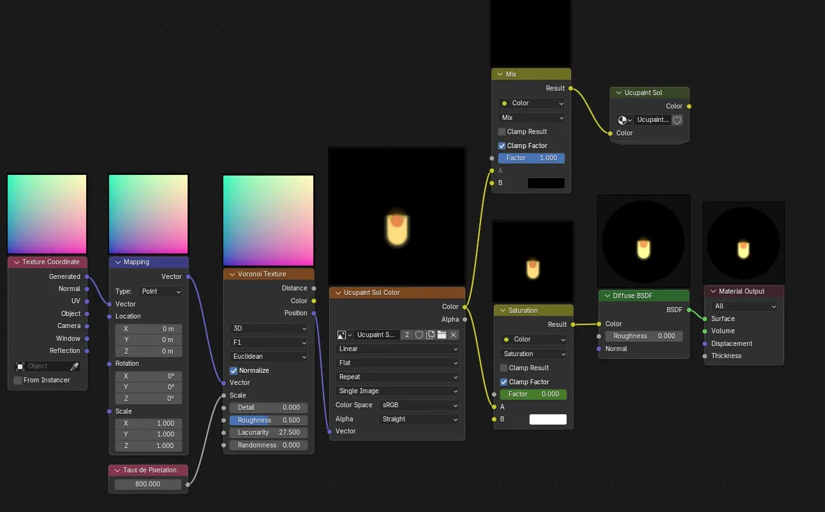The width and height of the screenshot is (825, 512).
Task: Open the black B color swatch in Mix
Action: click(546, 183)
